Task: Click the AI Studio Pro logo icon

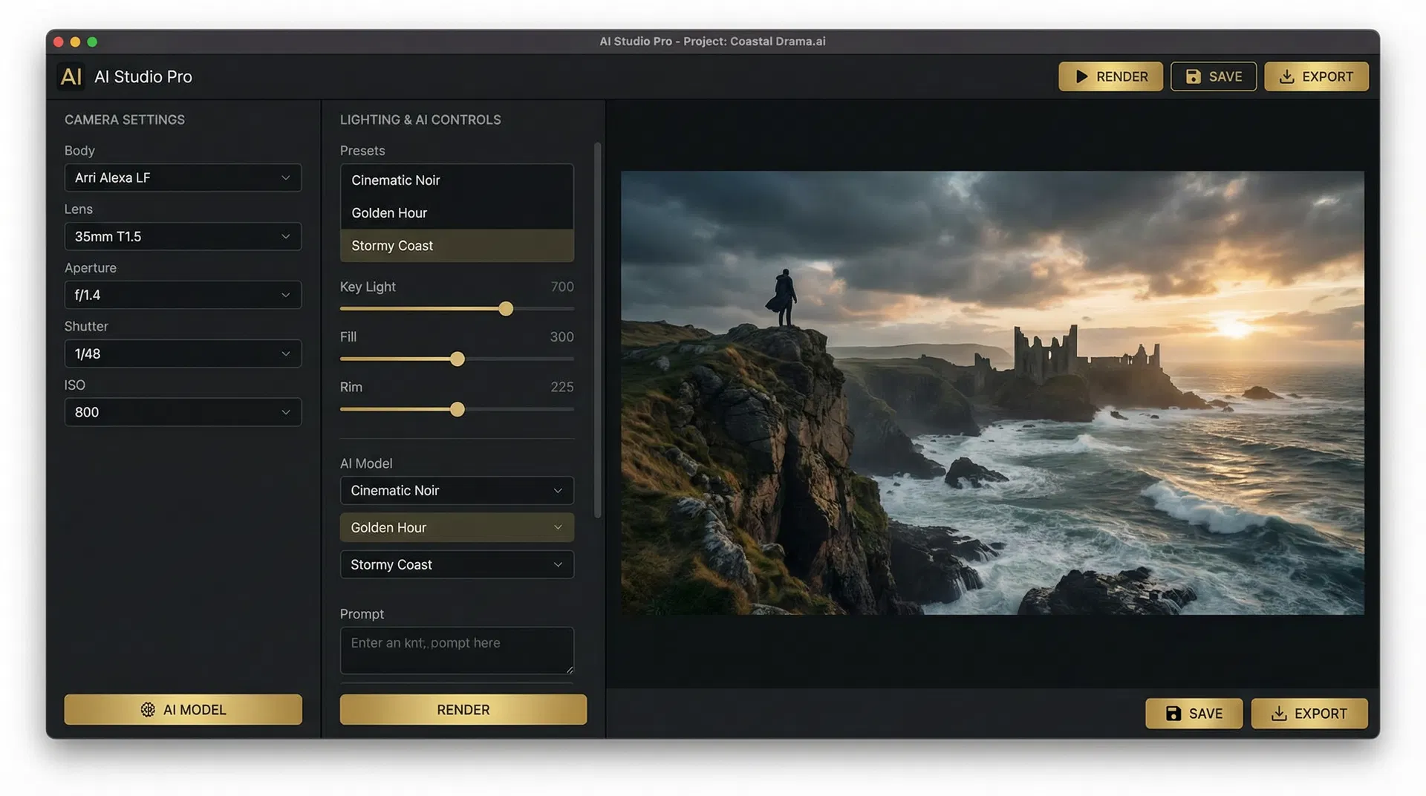Action: pos(71,76)
